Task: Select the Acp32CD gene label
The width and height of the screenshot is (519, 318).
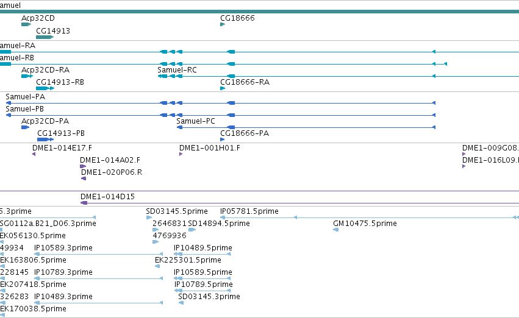Action: pos(38,18)
